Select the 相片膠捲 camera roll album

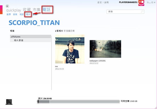[31, 40]
